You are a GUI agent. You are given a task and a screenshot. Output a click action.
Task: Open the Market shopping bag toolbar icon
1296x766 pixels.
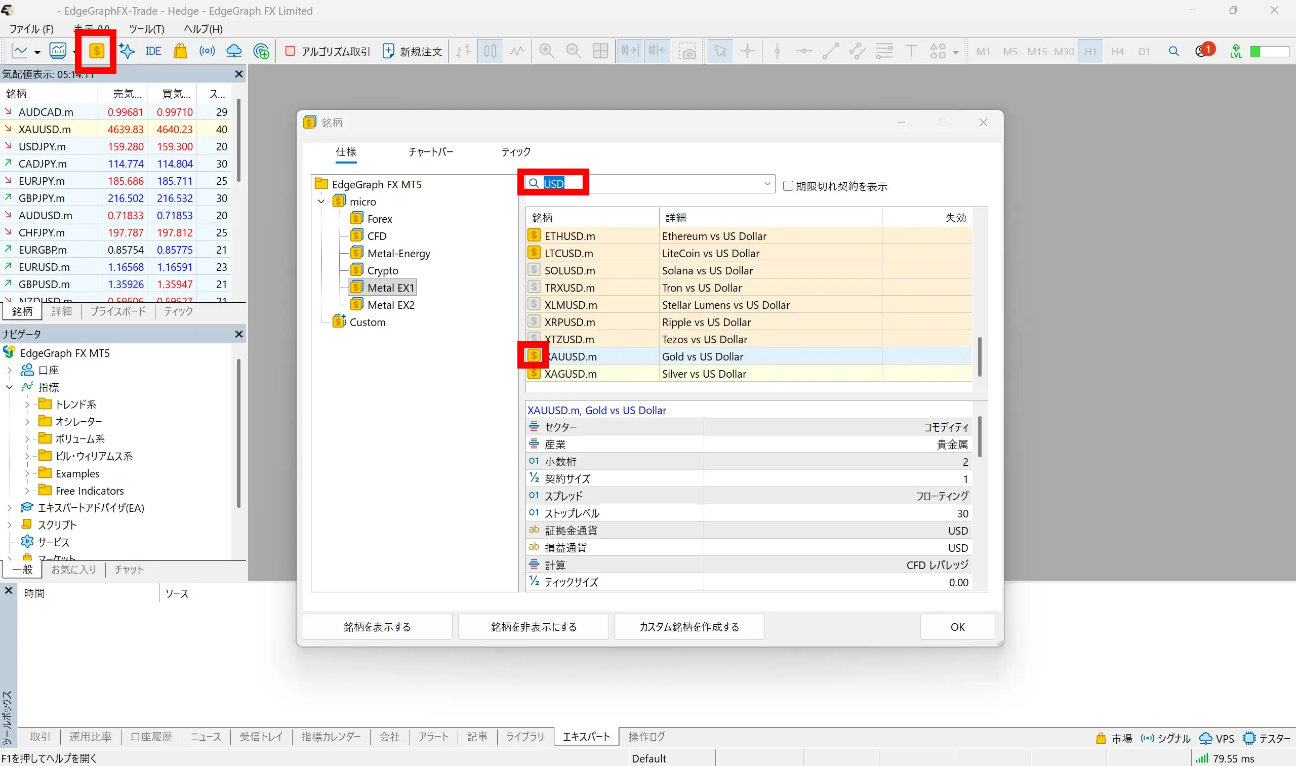click(x=180, y=51)
